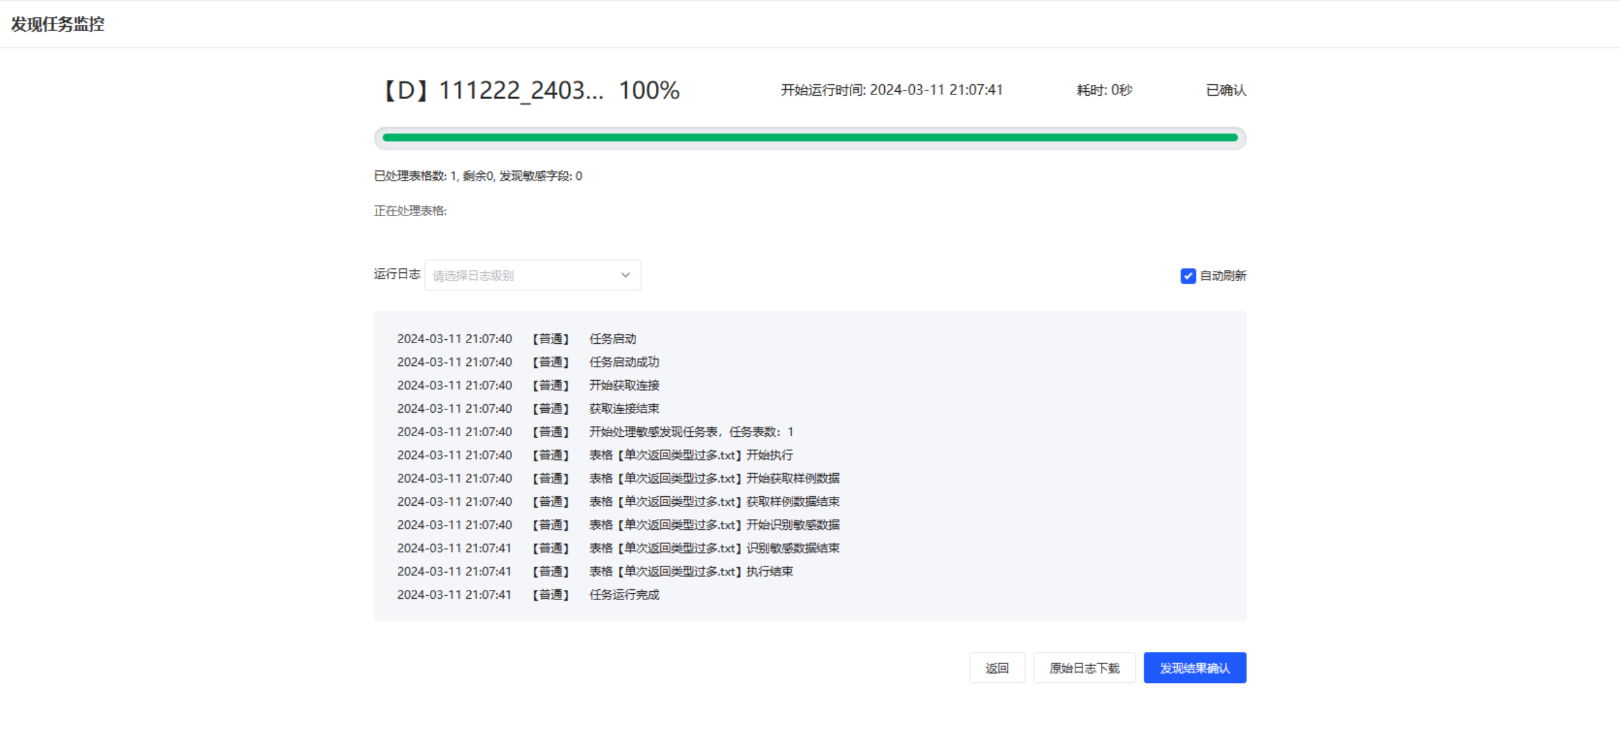The image size is (1621, 743).
Task: Click log entry 获取样例数据结束
Action: 714,502
